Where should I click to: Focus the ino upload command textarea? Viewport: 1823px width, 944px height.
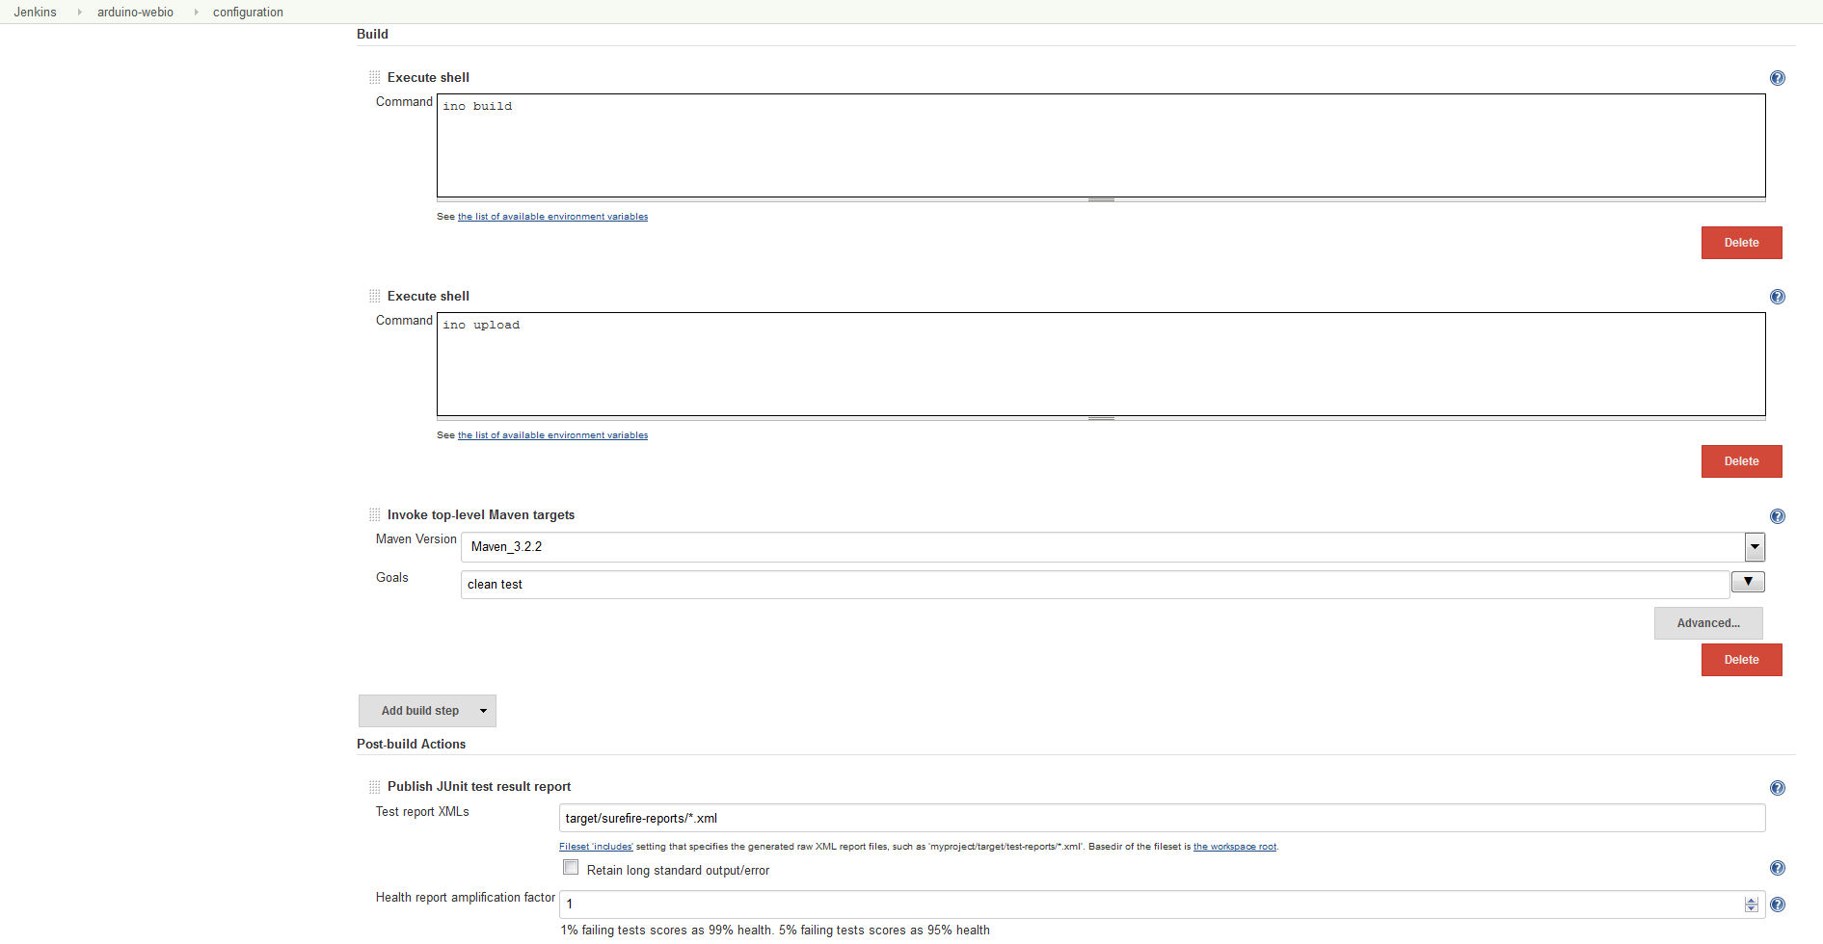tap(1101, 364)
